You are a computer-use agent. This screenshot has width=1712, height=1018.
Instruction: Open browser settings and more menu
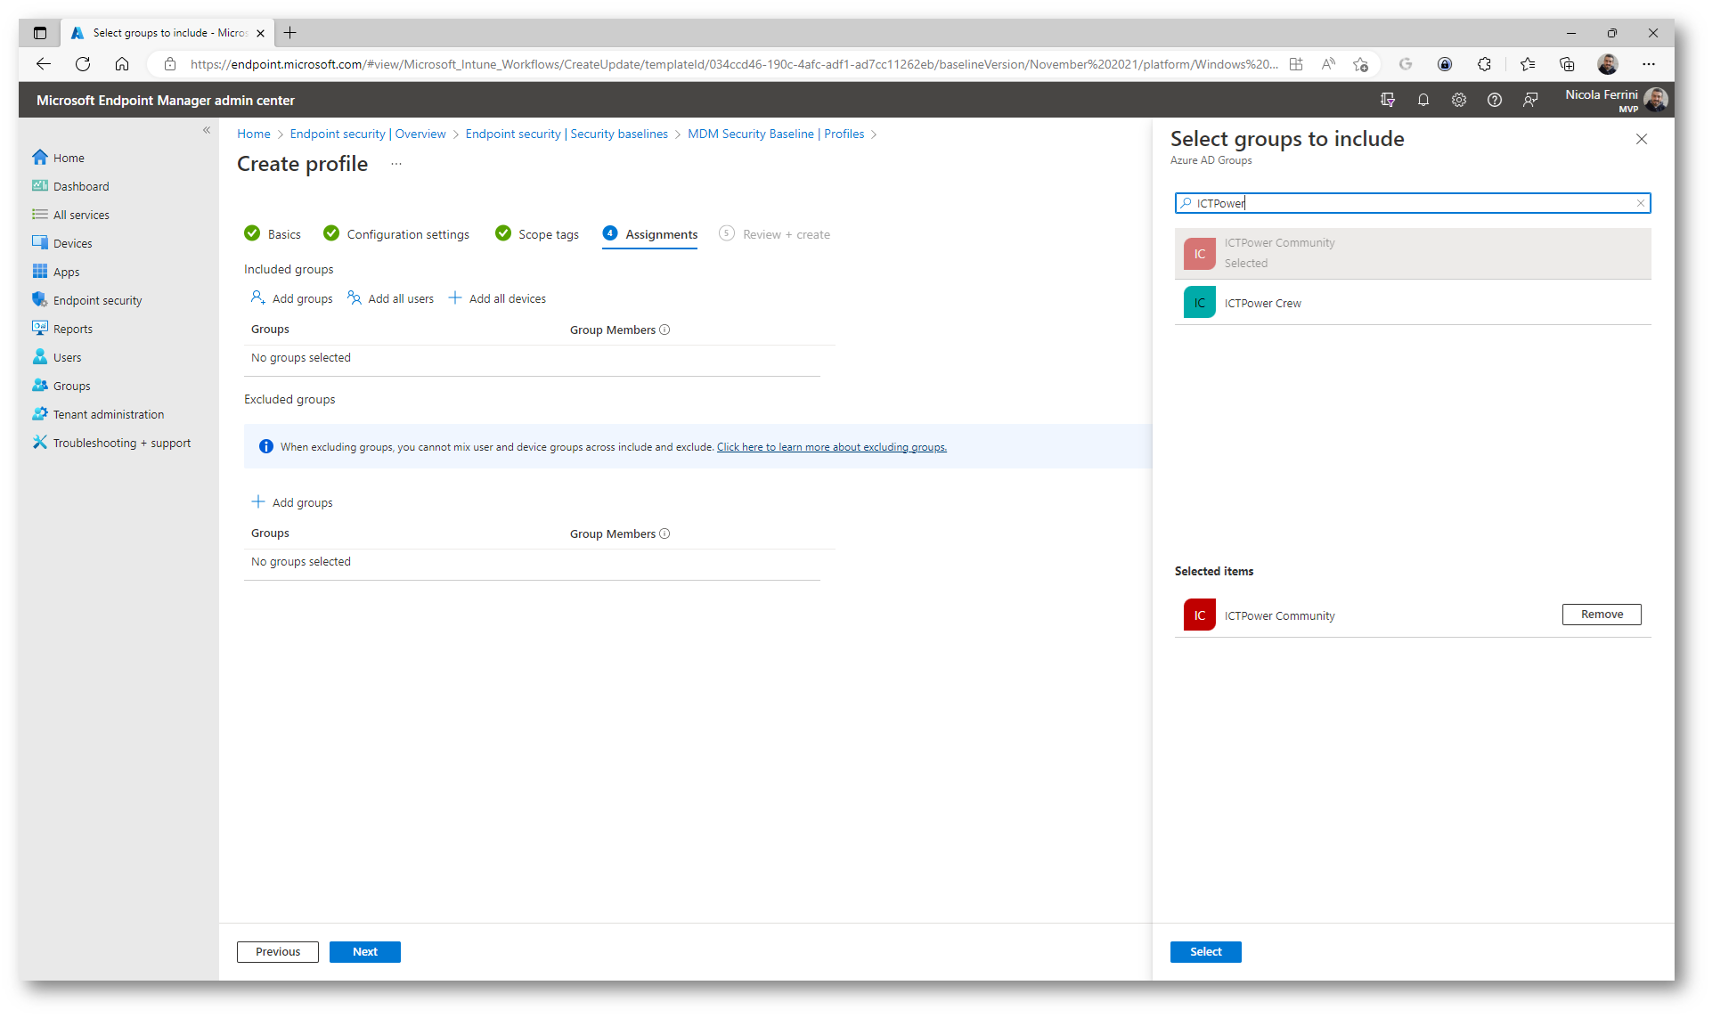[x=1649, y=64]
